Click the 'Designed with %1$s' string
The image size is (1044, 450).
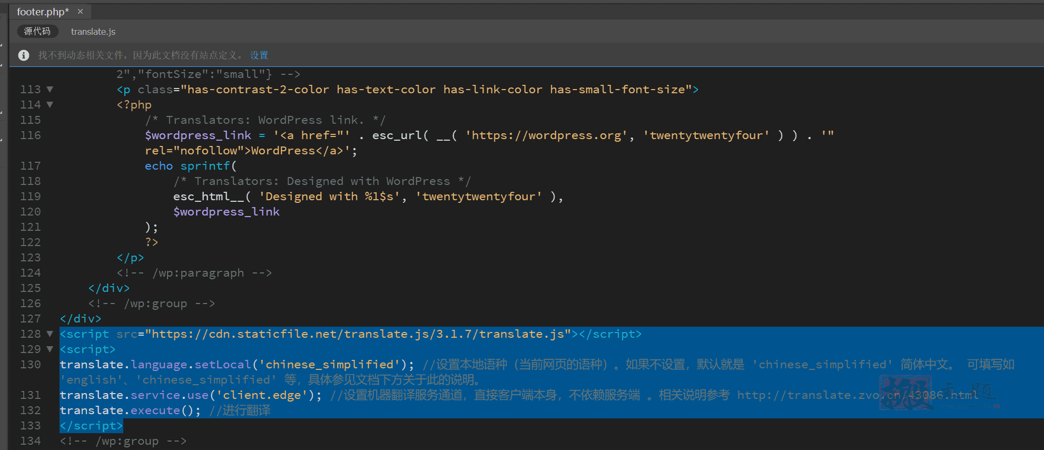pos(329,197)
